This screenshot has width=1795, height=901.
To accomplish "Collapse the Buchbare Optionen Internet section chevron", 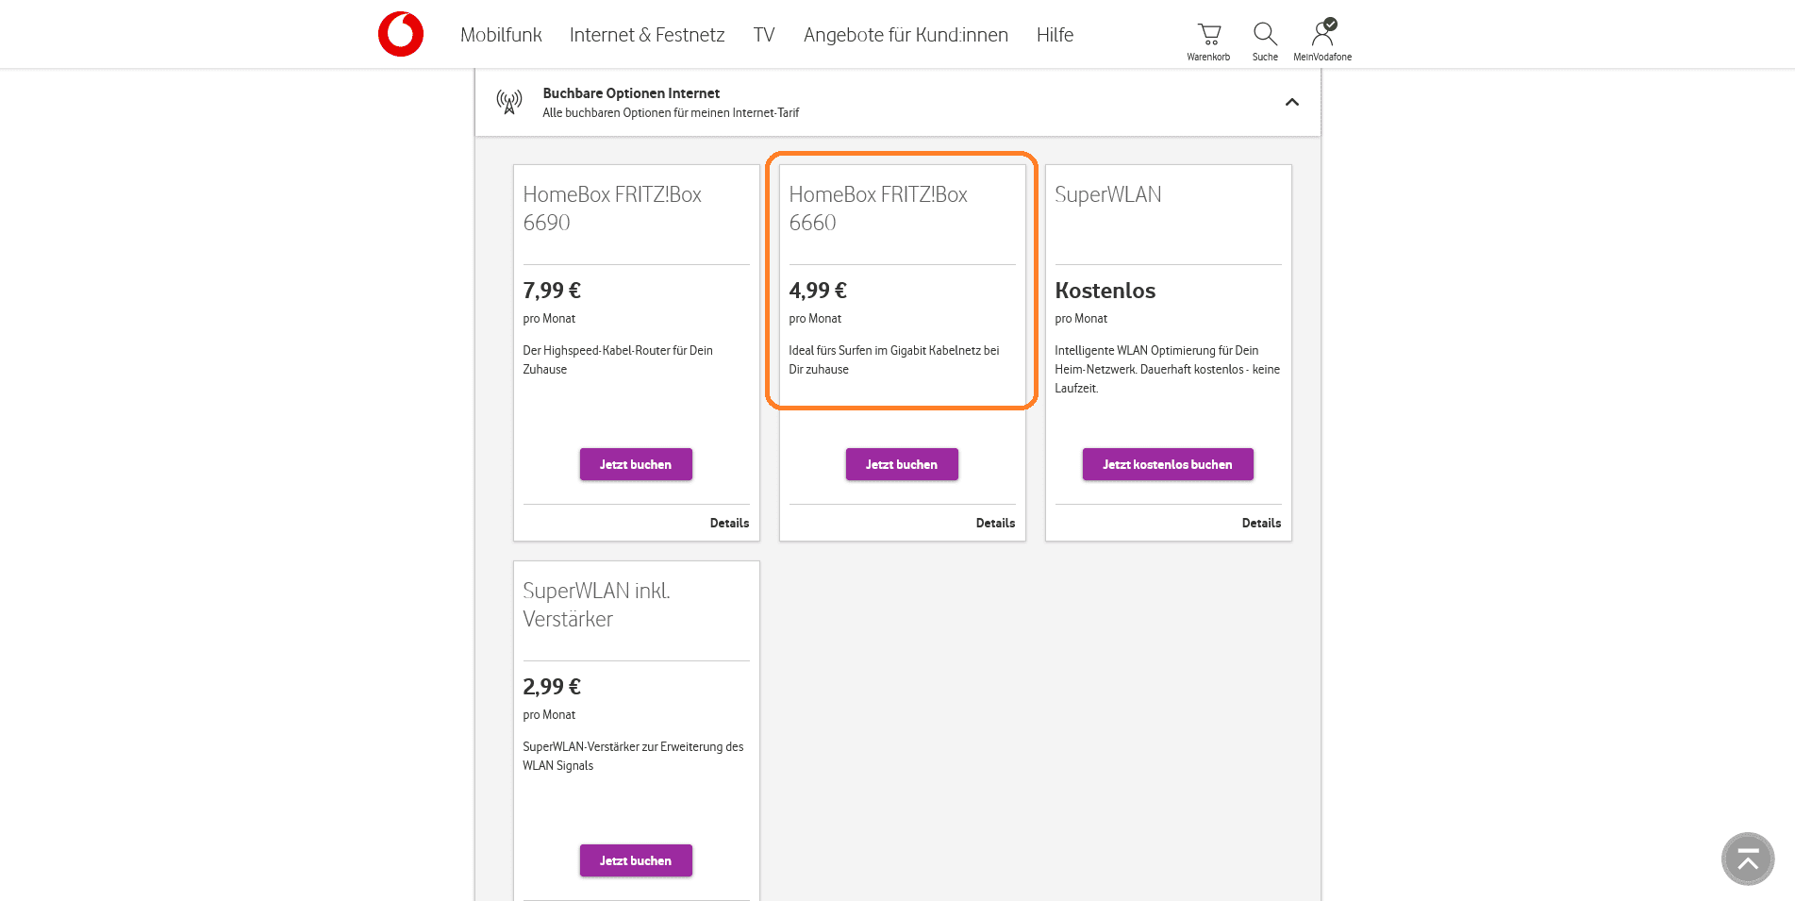I will (x=1292, y=102).
